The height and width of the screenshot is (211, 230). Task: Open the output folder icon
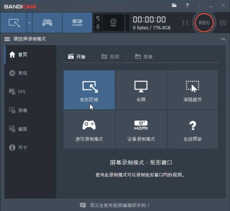174,5
